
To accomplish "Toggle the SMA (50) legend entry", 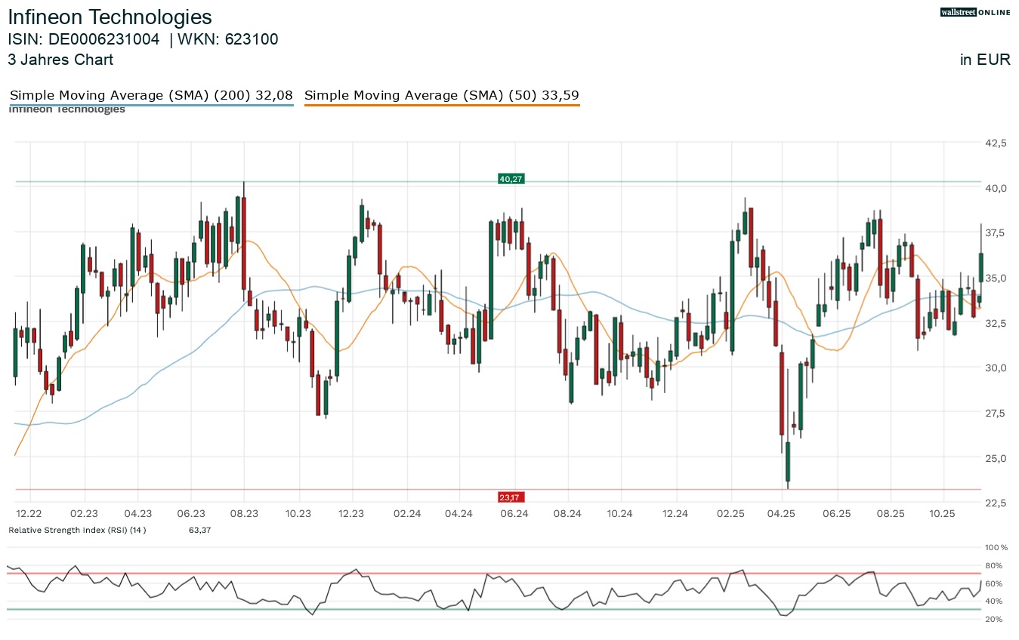I will [x=441, y=95].
